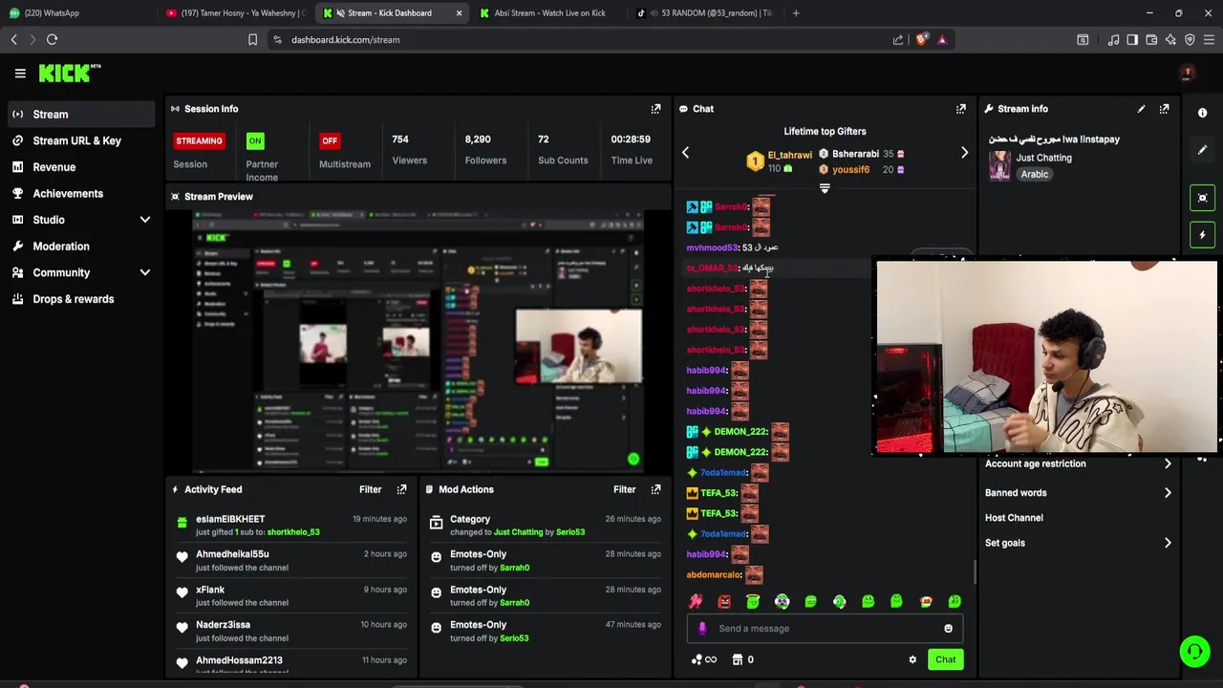Screen dimensions: 1223x688
Task: Click the El_tahrawi top gifter name
Action: click(789, 155)
